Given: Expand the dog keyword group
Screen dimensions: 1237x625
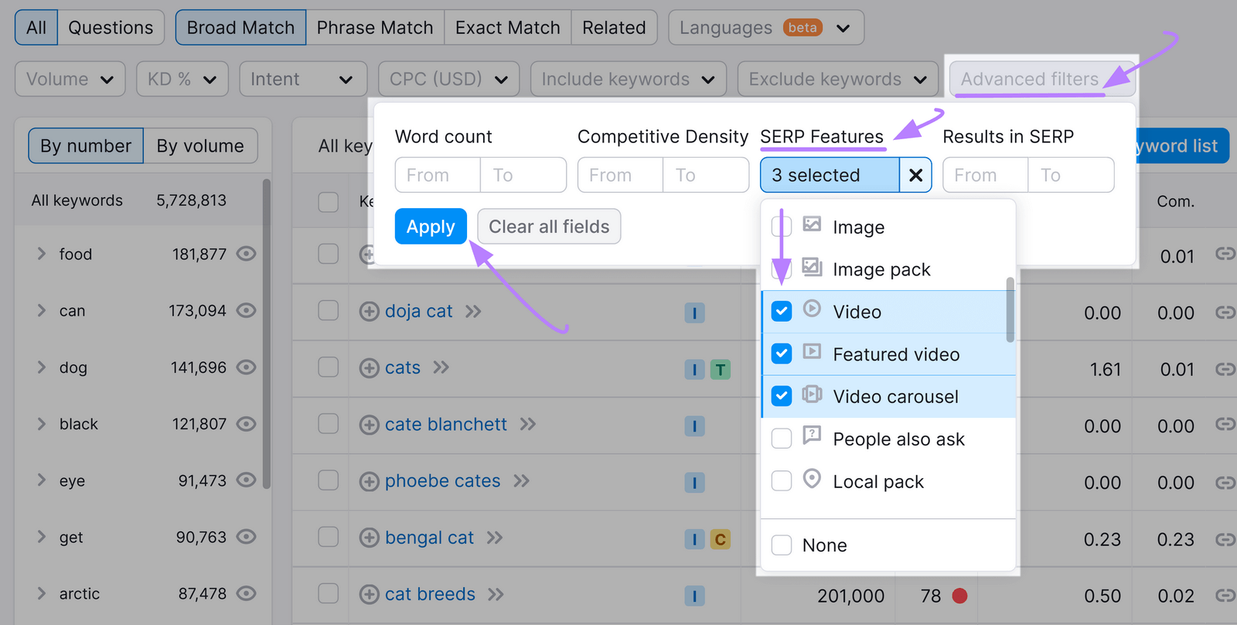Looking at the screenshot, I should pyautogui.click(x=42, y=367).
